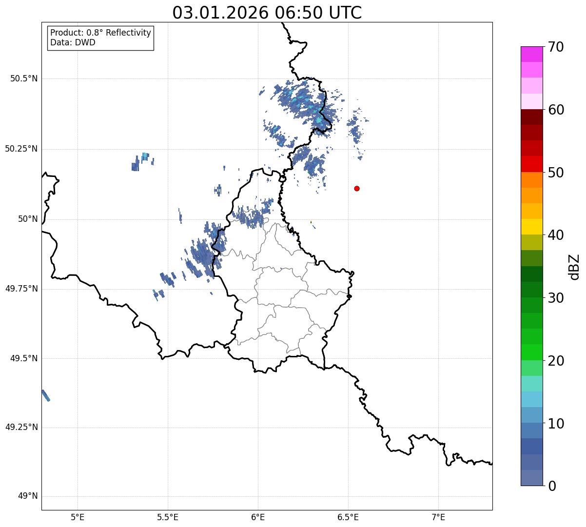Click the 49°N latitude label
The height and width of the screenshot is (527, 586).
28,496
